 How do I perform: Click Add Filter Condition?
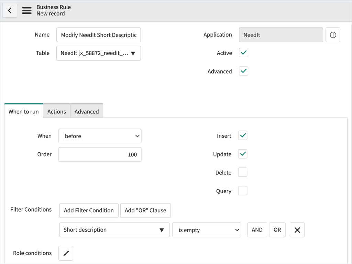pos(89,210)
